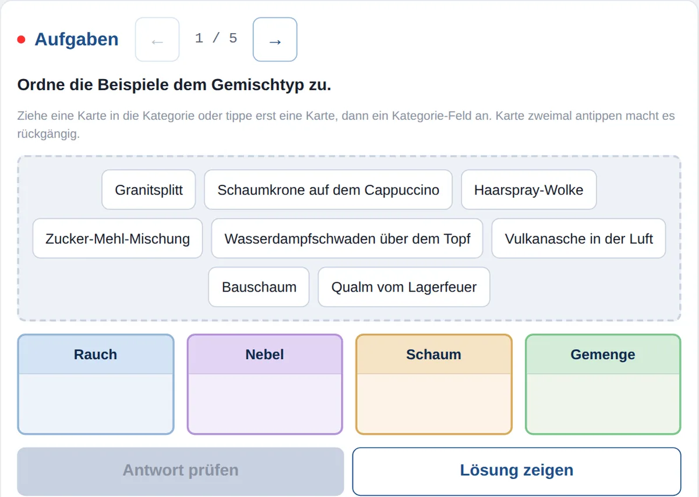
Task: Select the Qualm vom Lagerfeuer card
Action: [x=404, y=287]
